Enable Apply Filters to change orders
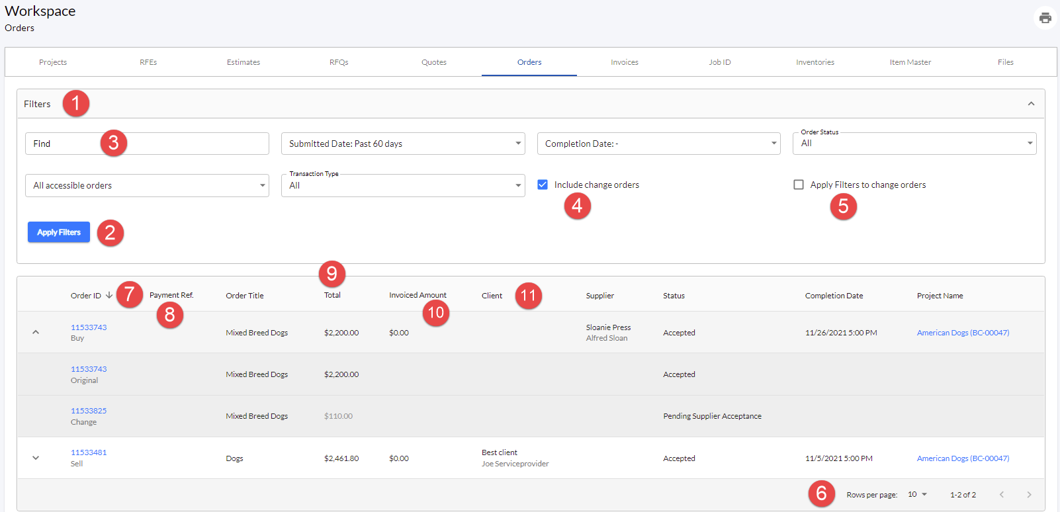Image resolution: width=1060 pixels, height=512 pixels. coord(799,185)
